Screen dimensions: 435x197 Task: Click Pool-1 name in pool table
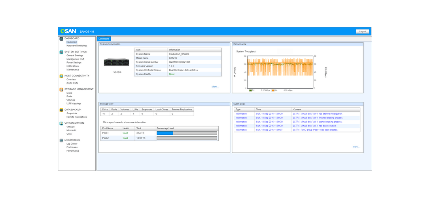click(x=106, y=133)
